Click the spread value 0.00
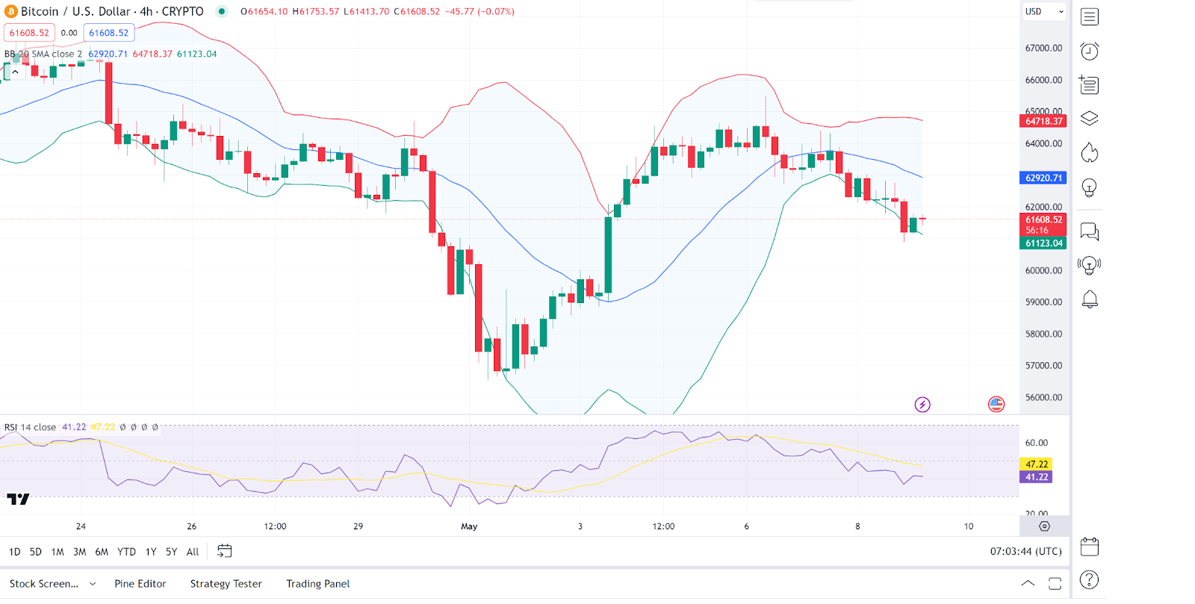The width and height of the screenshot is (1195, 604). (x=69, y=33)
